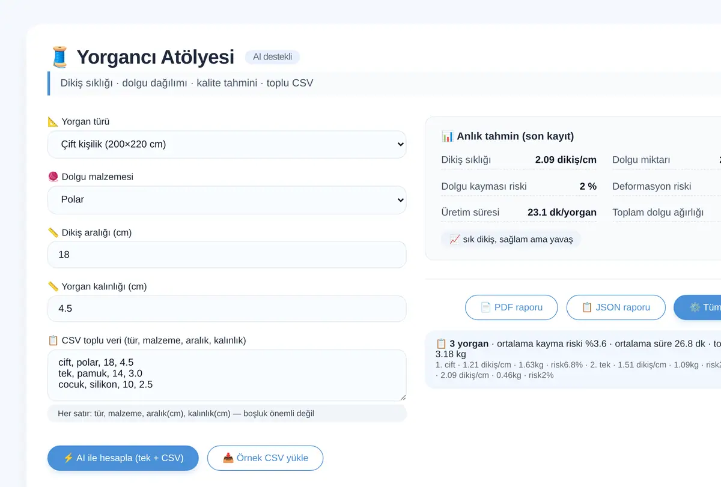Image resolution: width=721 pixels, height=487 pixels.
Task: Export the PDF raporu
Action: click(x=511, y=307)
